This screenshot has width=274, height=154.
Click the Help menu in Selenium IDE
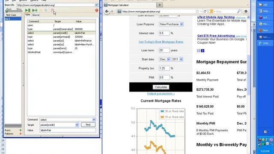click(44, 1)
